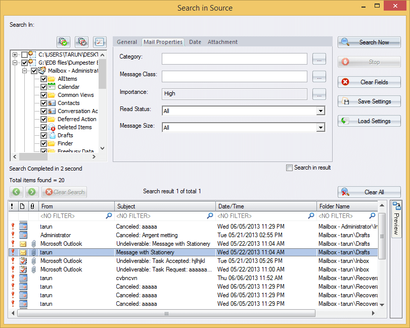
Task: Click the magnifier icon in the From filter
Action: pos(109,215)
